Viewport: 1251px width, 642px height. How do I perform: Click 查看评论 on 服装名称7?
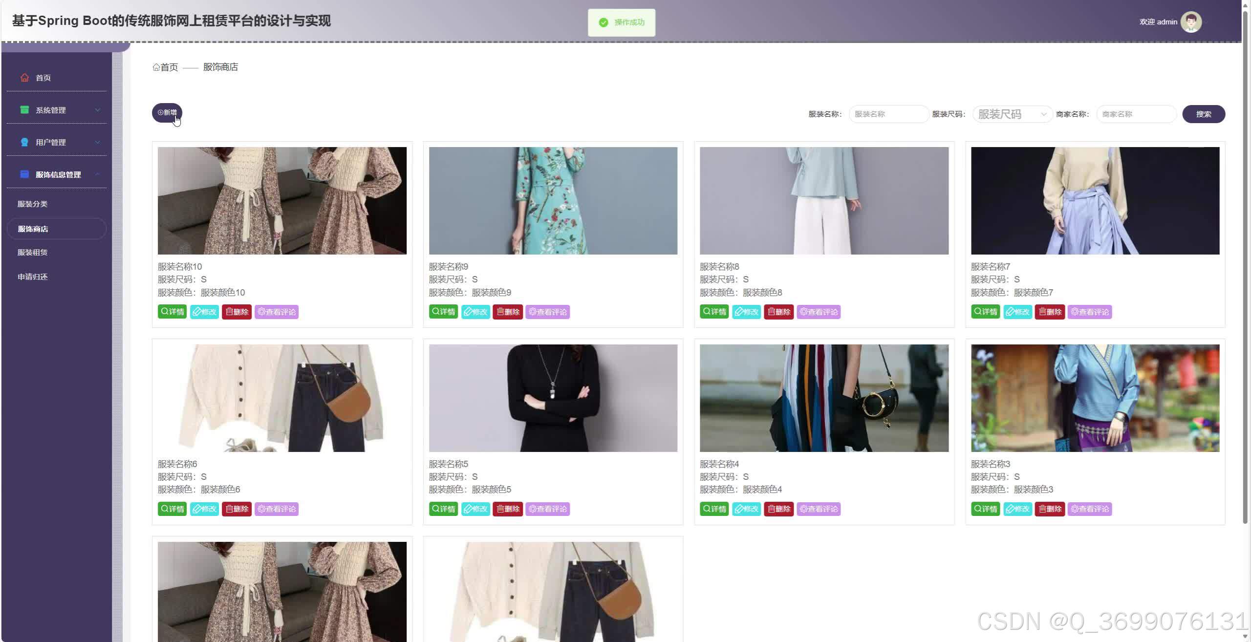(x=1090, y=312)
